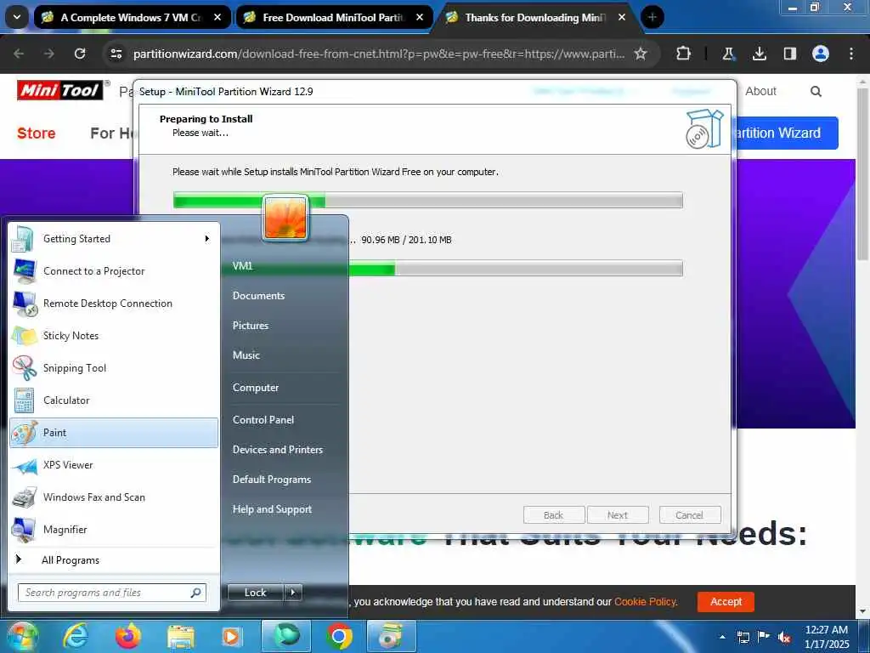Viewport: 870px width, 653px height.
Task: Select Thanks for Downloading tab
Action: pyautogui.click(x=536, y=17)
